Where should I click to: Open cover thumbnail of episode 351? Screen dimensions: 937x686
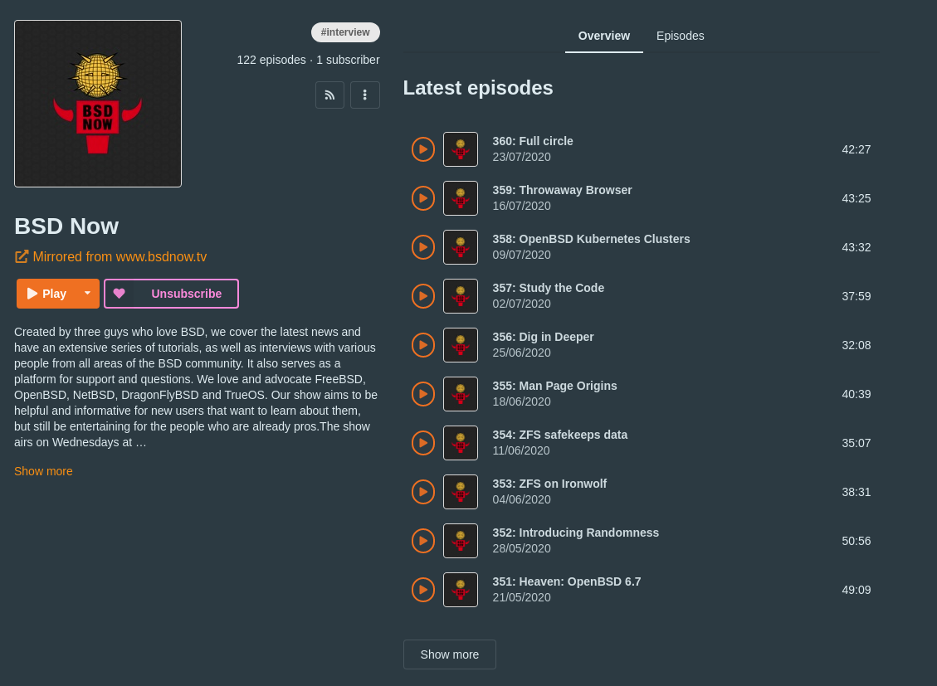pos(460,590)
